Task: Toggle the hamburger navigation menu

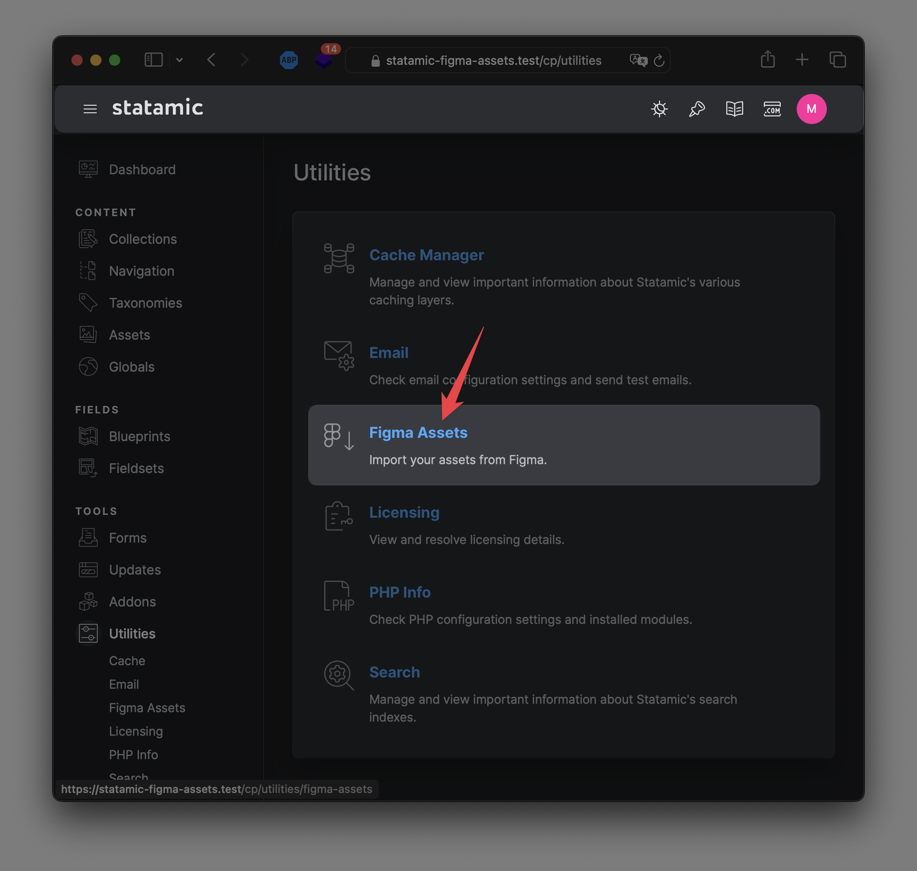Action: [90, 109]
